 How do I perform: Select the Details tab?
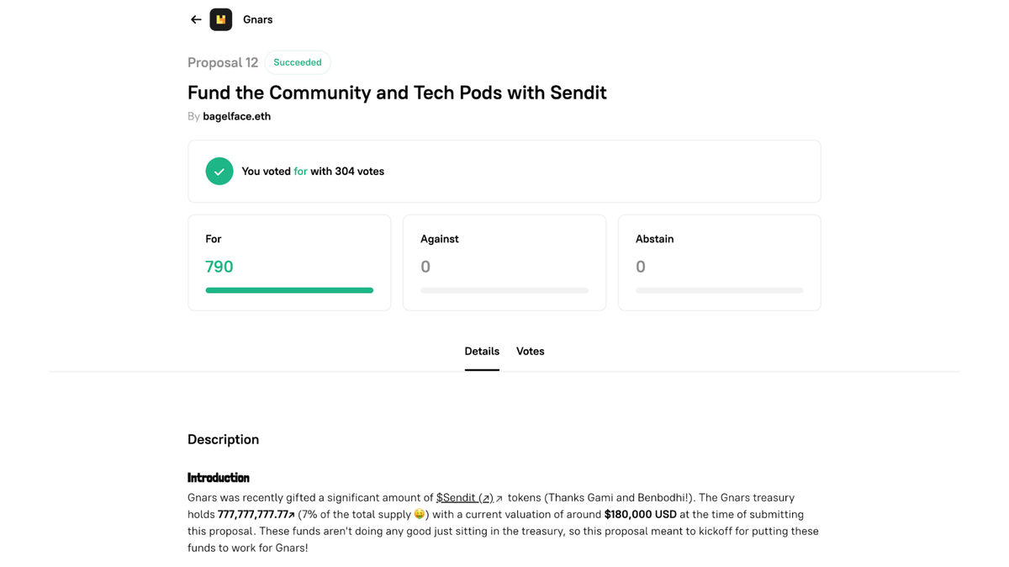pyautogui.click(x=482, y=352)
